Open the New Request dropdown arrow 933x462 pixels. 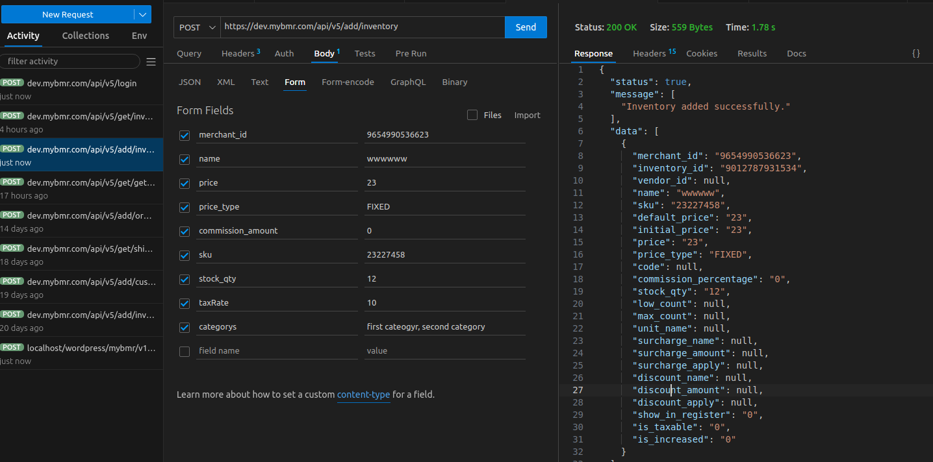pos(143,14)
